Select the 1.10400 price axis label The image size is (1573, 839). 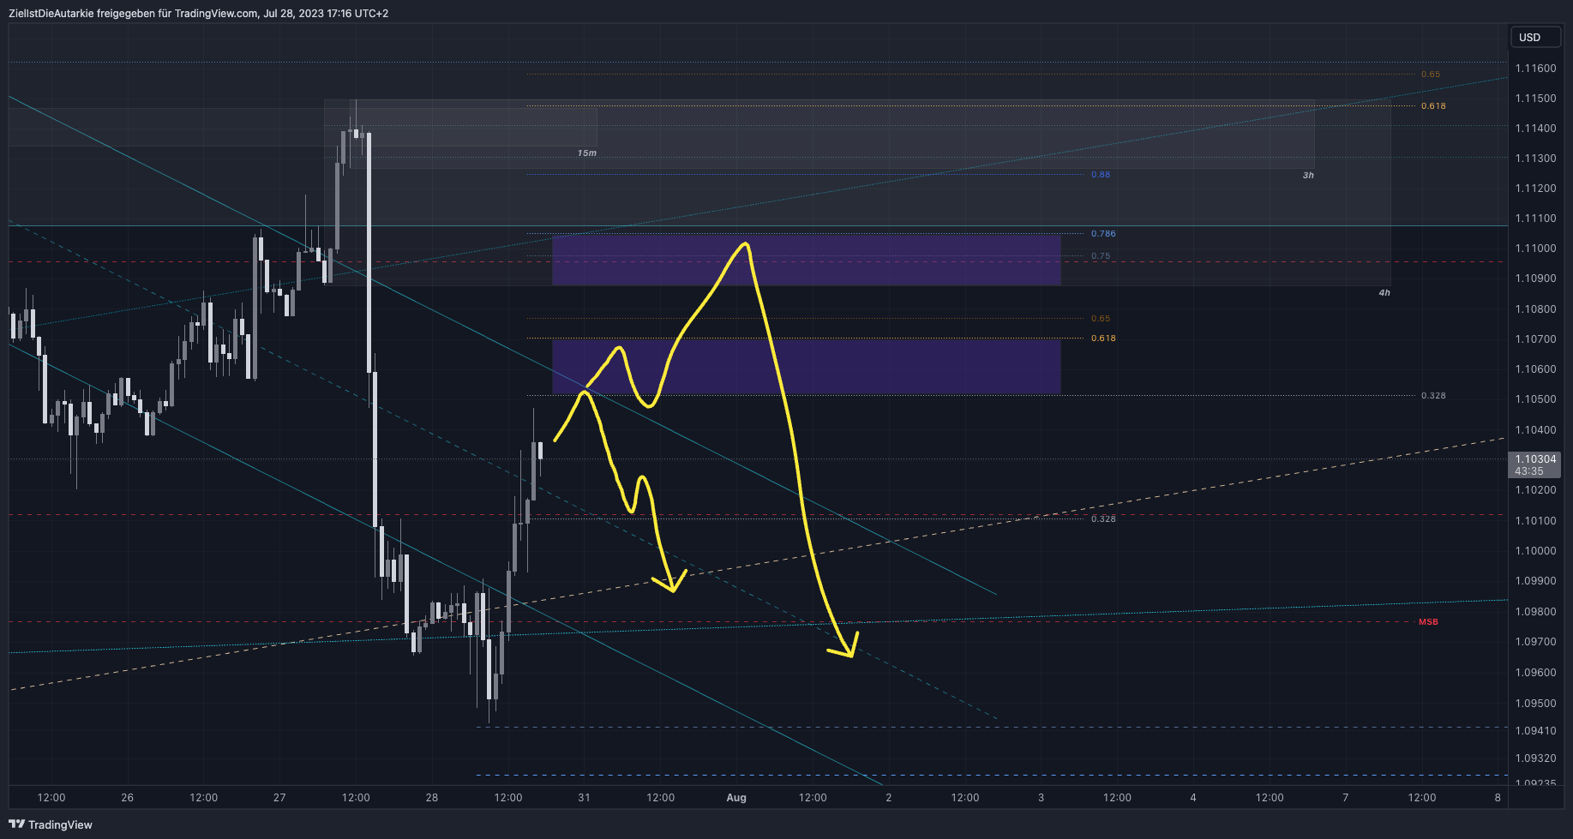click(x=1535, y=430)
